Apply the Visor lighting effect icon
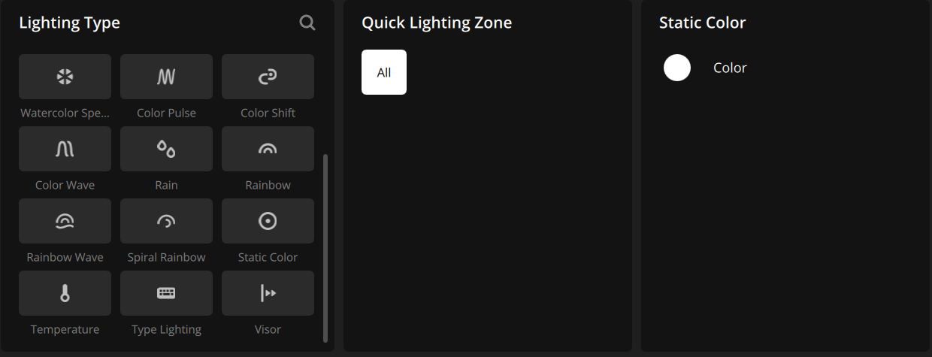Viewport: 932px width, 357px height. 268,293
